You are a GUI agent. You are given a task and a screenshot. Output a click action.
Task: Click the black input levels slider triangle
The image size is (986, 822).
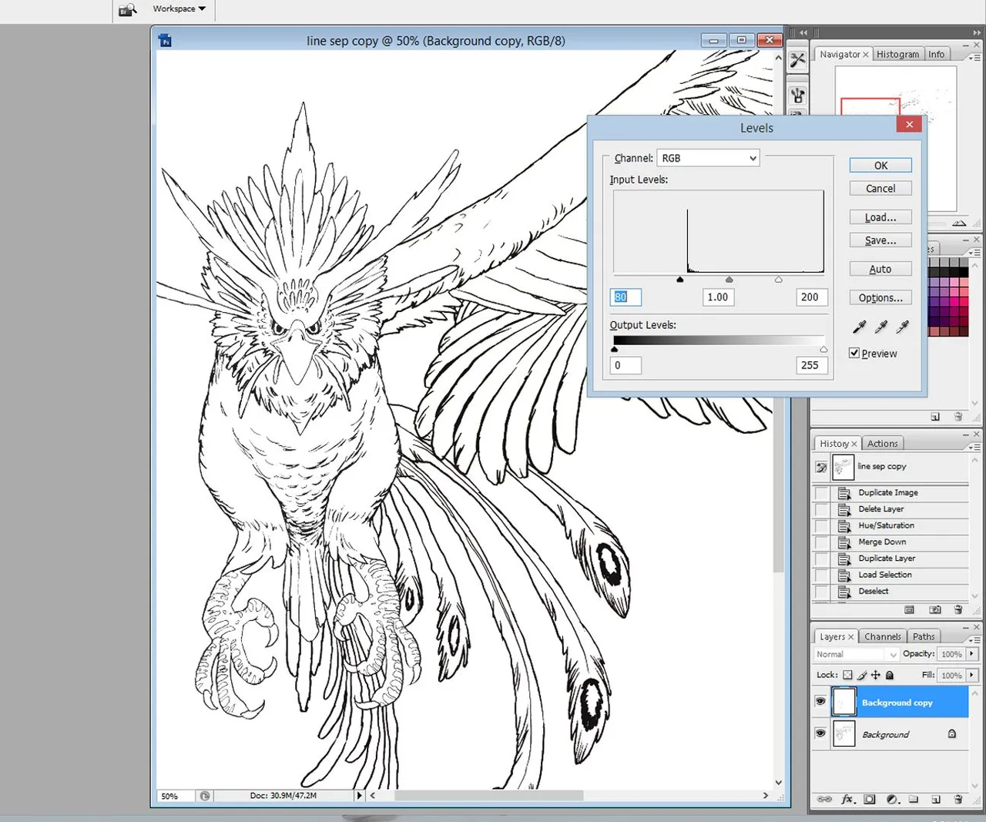[x=680, y=280]
